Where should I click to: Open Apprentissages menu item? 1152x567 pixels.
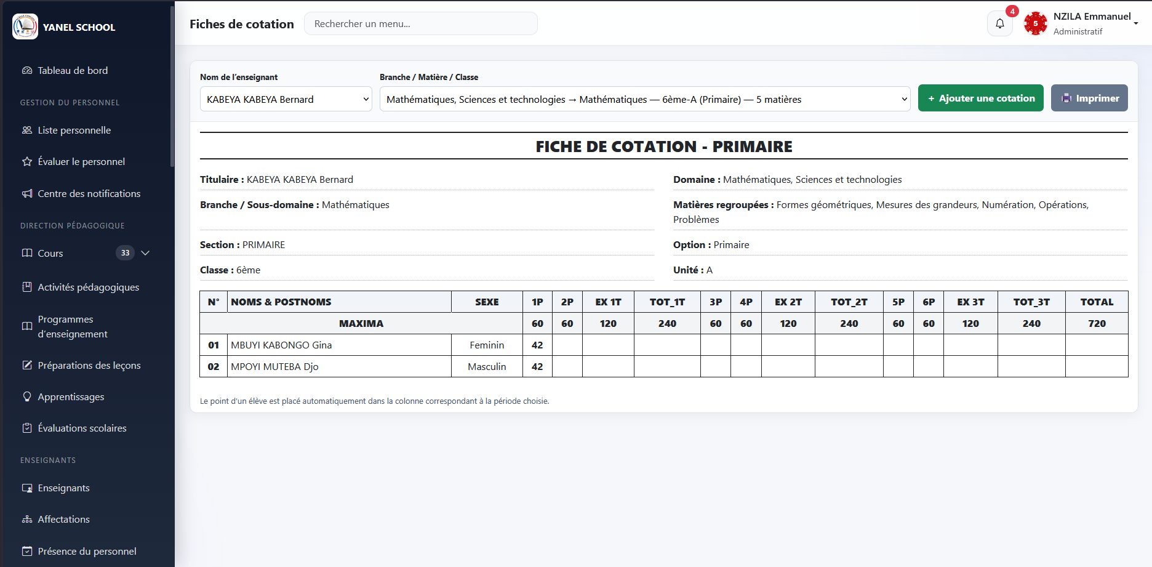pos(86,396)
